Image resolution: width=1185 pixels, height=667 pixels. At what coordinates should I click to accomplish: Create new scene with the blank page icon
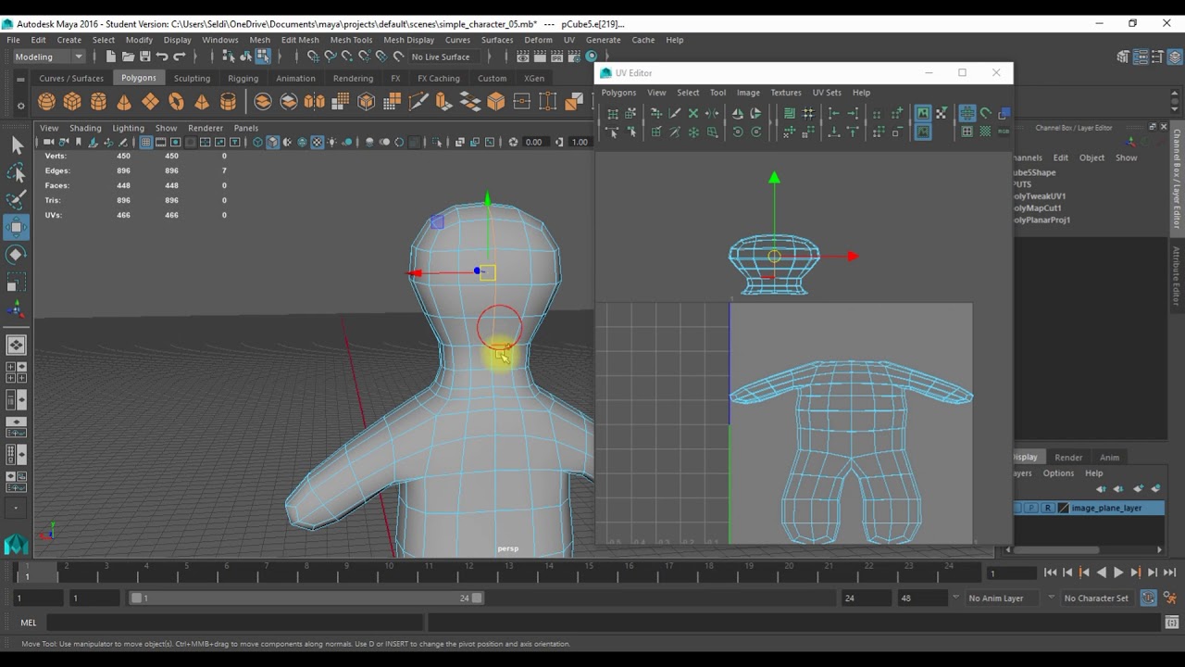pos(111,57)
